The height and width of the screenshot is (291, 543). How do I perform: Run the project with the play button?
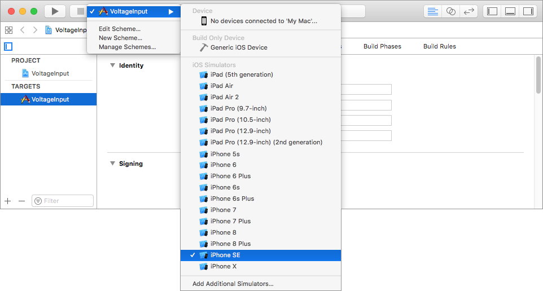[x=55, y=11]
